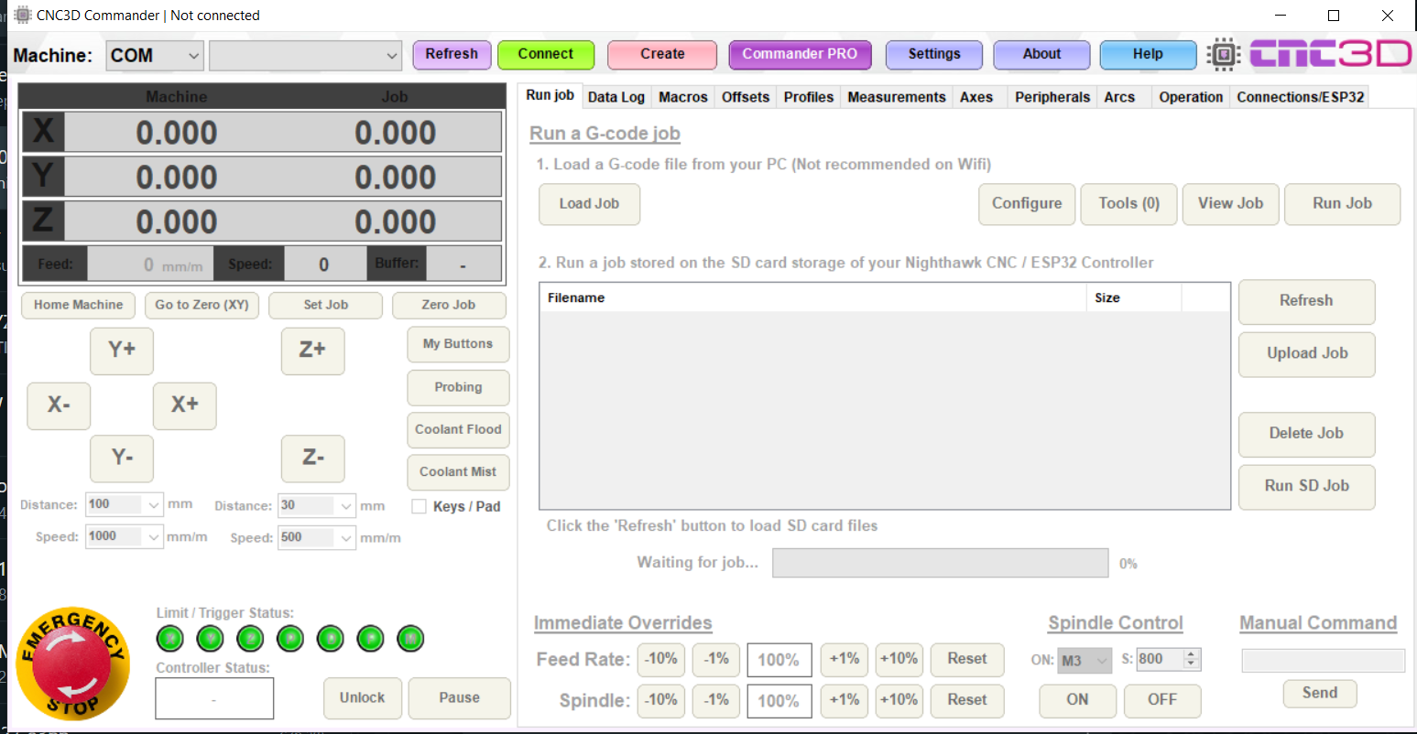Decrease Feed Rate by 10%
Image resolution: width=1417 pixels, height=734 pixels.
click(x=660, y=659)
